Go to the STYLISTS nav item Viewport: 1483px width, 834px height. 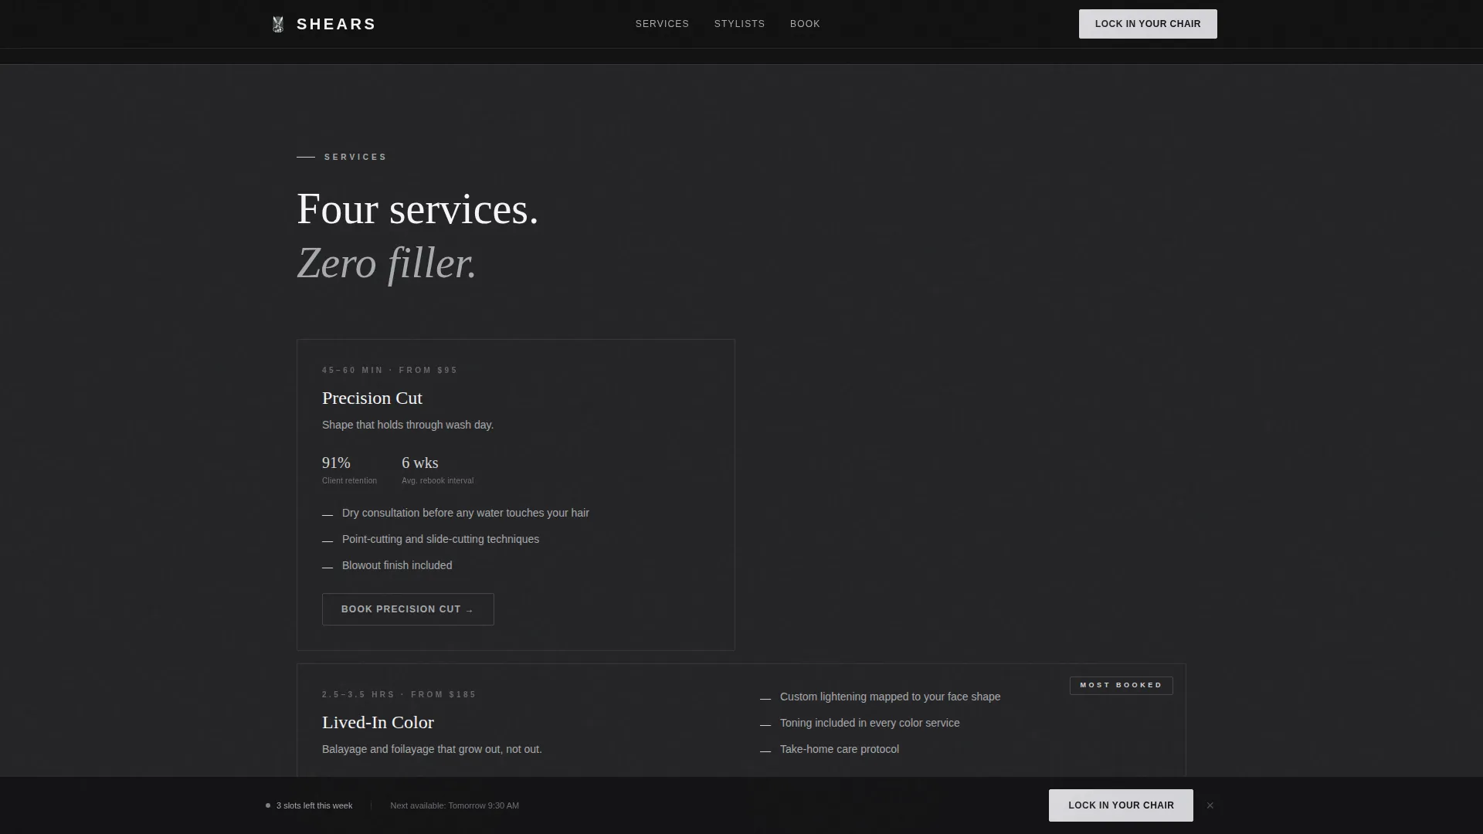(x=739, y=24)
